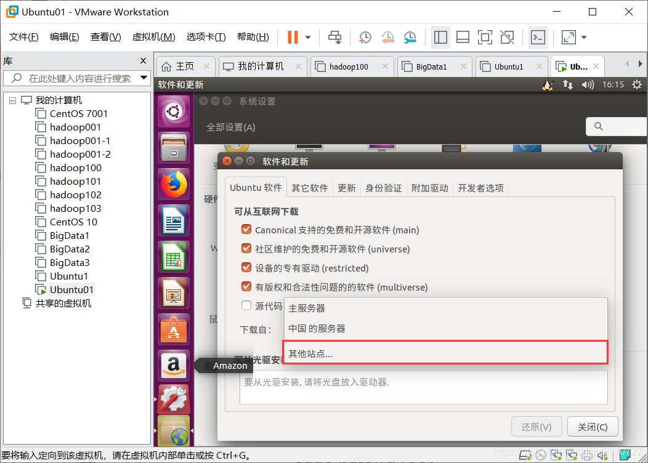Launch LibreOffice Impress
The width and height of the screenshot is (648, 463).
point(174,293)
